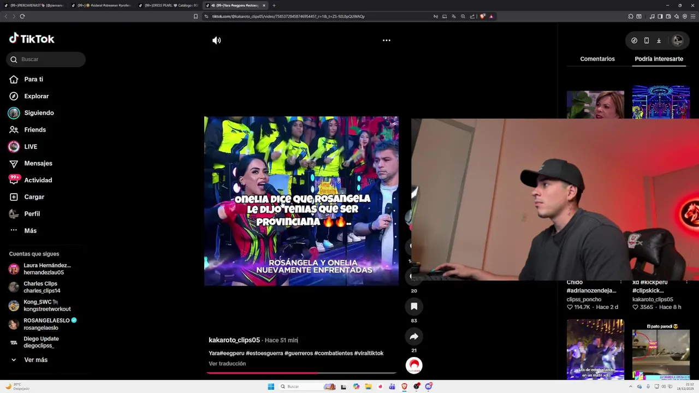Open LIVE section

[31, 147]
